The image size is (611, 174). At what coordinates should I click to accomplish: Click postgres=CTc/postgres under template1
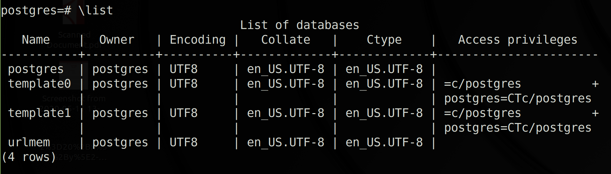click(518, 128)
